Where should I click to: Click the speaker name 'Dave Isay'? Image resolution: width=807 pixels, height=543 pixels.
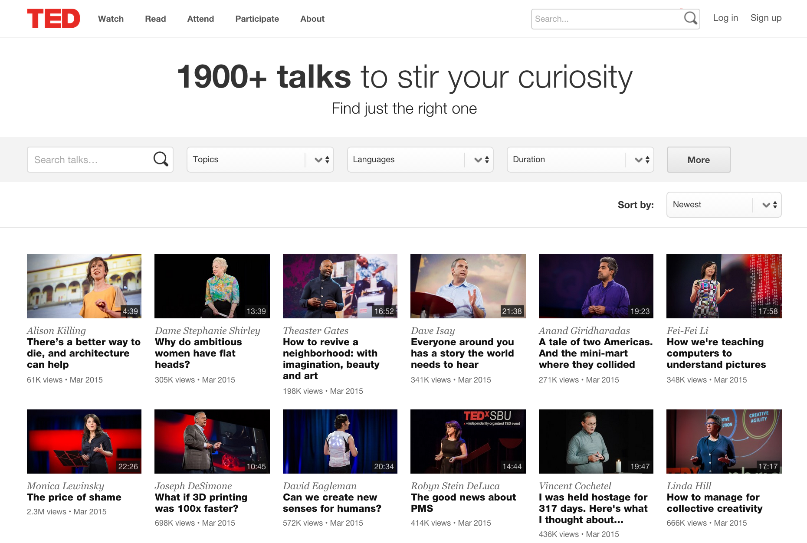point(433,330)
